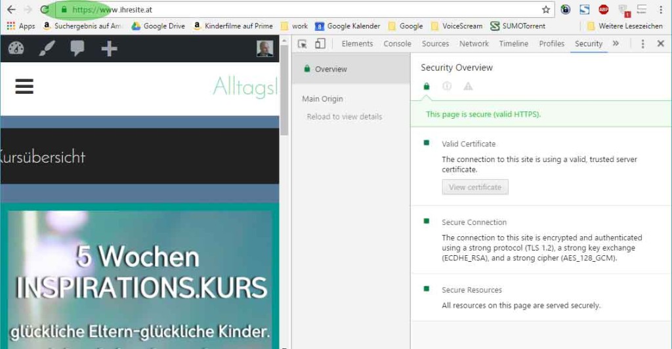Open the Suchergebnis auf Amazon bookmark
The height and width of the screenshot is (349, 672).
[82, 26]
